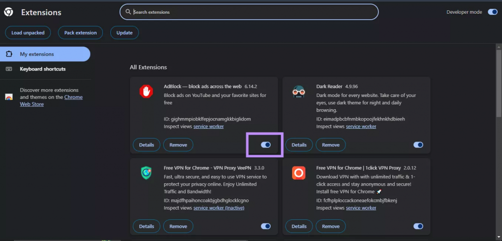
Task: Remove the VeePN VPN Proxy extension
Action: [x=178, y=226]
